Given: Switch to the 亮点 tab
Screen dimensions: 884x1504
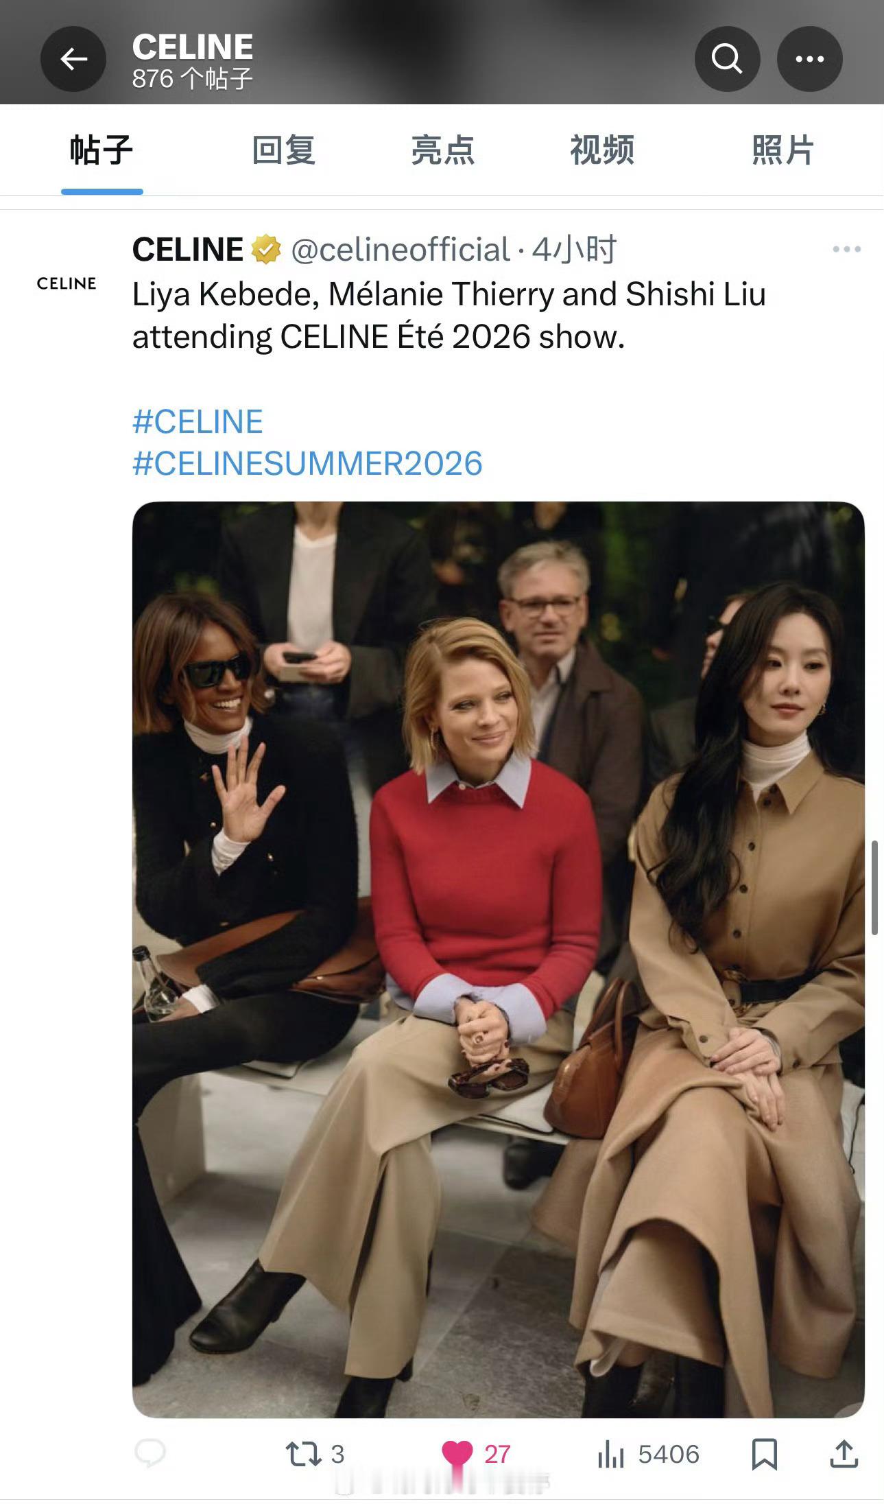Looking at the screenshot, I should pos(443,150).
